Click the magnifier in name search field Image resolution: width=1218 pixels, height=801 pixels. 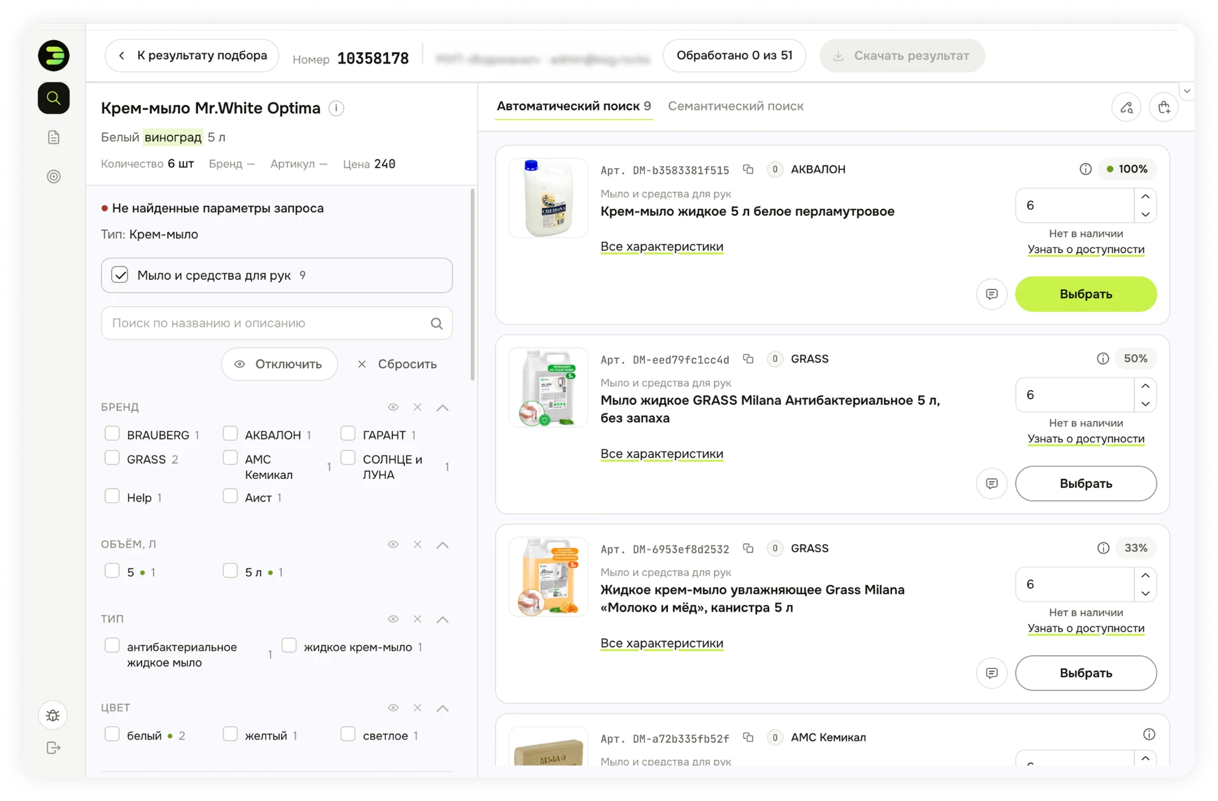(x=437, y=323)
